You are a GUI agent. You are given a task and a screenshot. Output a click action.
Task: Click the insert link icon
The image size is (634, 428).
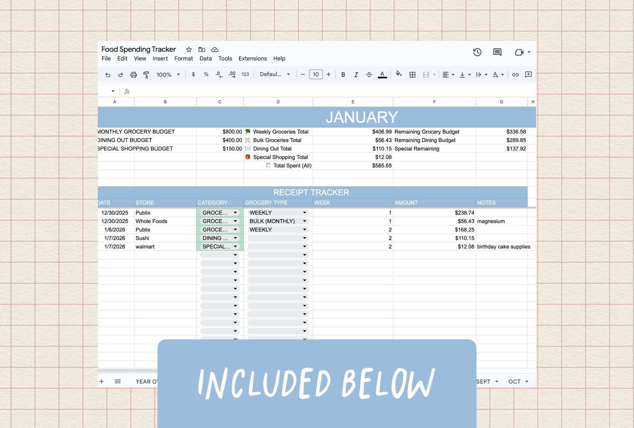coord(515,75)
